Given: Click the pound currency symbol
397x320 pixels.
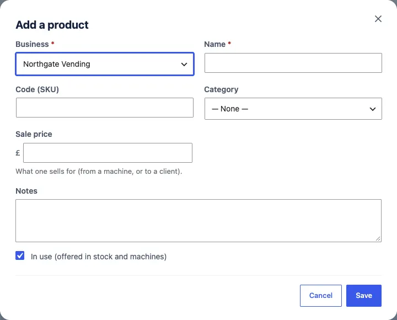Looking at the screenshot, I should 18,153.
